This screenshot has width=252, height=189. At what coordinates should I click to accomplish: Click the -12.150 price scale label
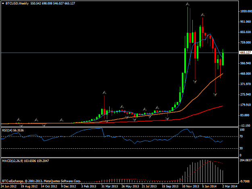pos(246,126)
